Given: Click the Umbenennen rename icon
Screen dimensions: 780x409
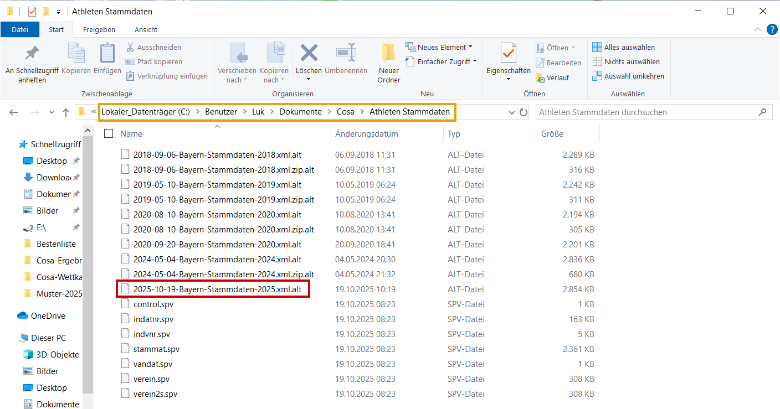Looking at the screenshot, I should (x=346, y=54).
